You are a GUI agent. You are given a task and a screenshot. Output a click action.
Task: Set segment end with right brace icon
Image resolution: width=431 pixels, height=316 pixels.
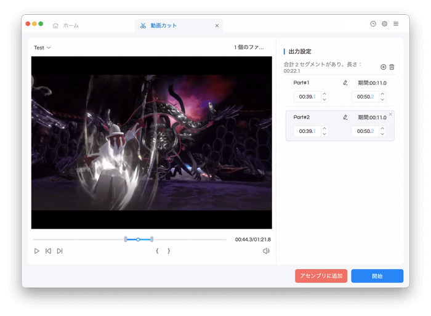[169, 251]
